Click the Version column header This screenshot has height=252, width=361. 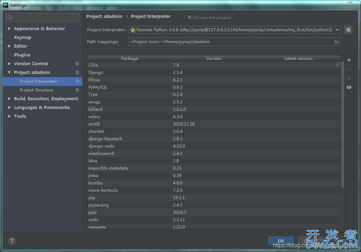(214, 59)
